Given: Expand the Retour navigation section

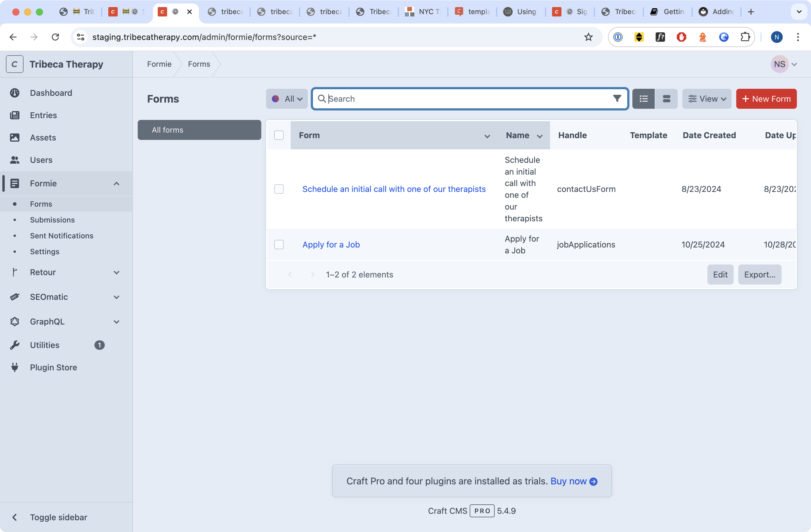Looking at the screenshot, I should [117, 272].
